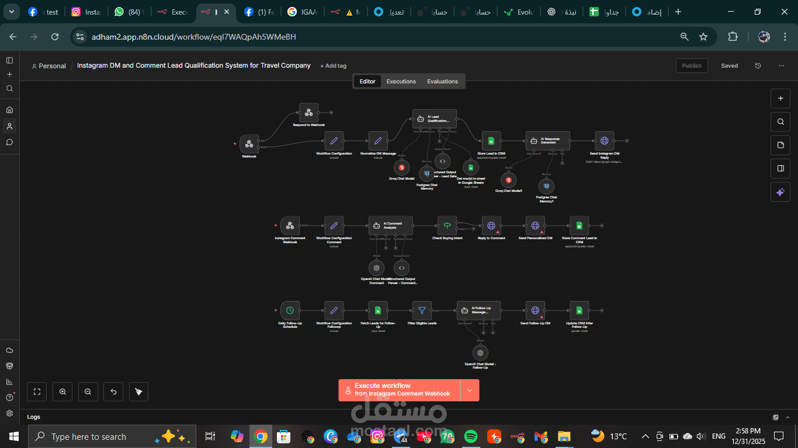Click the Windows taskbar search box
Viewport: 798px width, 448px height.
tap(112, 436)
